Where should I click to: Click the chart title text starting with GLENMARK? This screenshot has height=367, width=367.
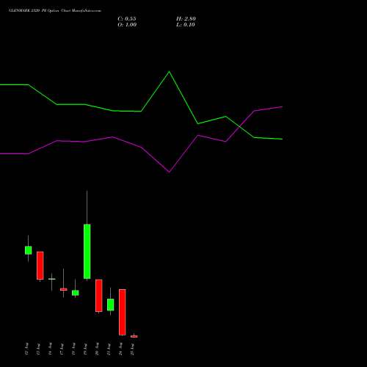[55, 11]
